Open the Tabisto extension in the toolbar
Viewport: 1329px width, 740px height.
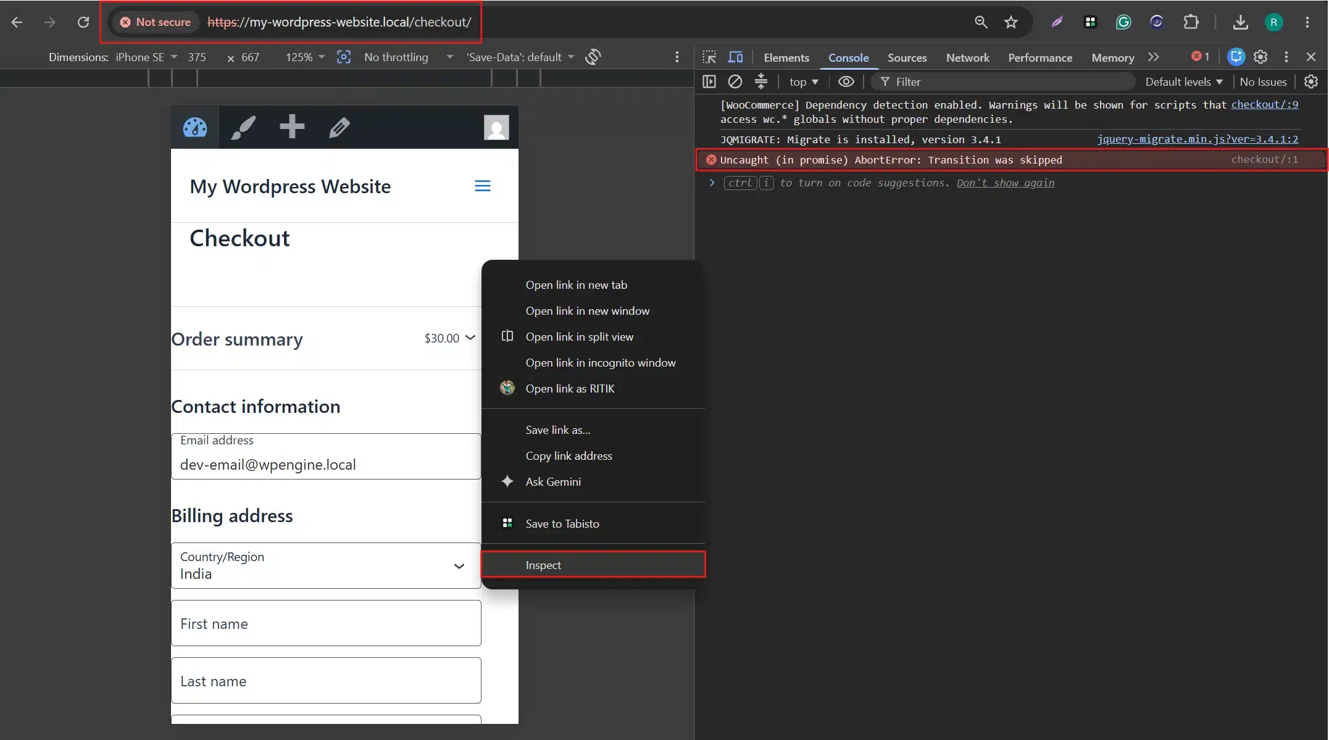[1090, 22]
